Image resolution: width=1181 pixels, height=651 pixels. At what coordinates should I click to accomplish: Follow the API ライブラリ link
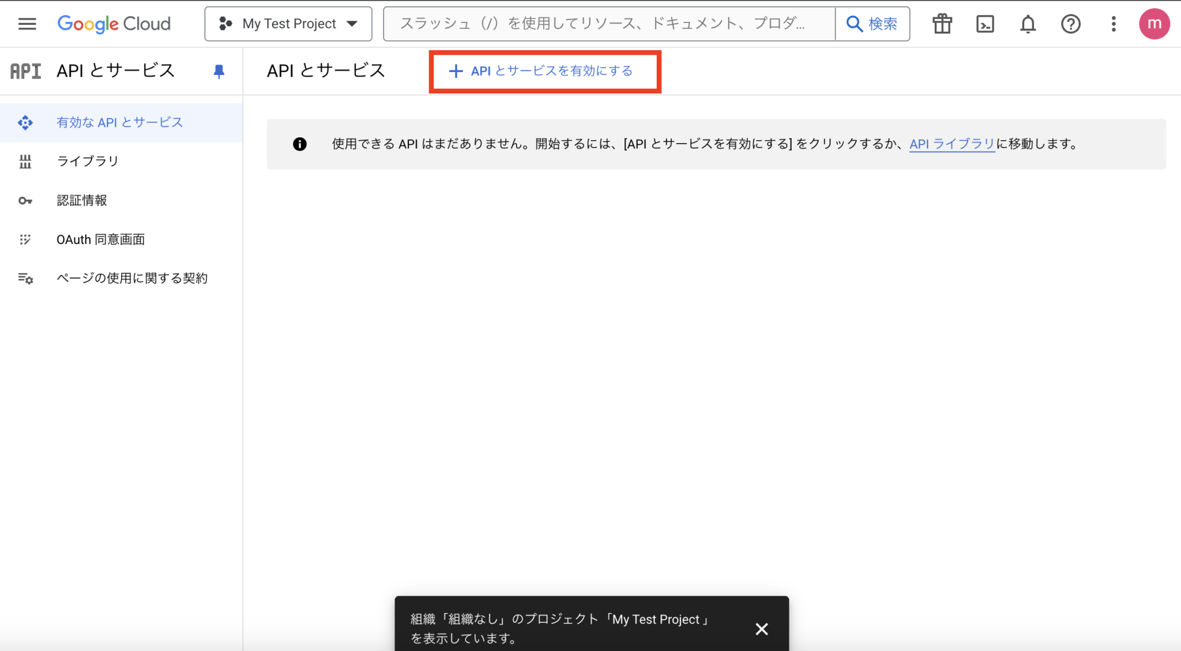point(951,144)
